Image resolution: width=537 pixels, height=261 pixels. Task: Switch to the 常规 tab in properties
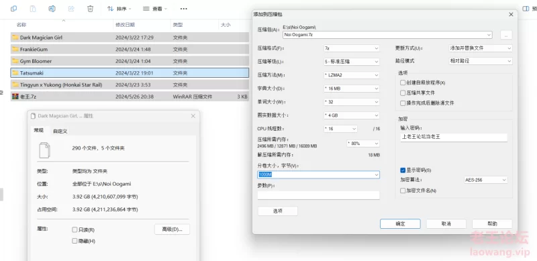(39, 130)
